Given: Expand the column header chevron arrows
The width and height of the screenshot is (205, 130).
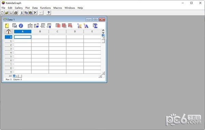Looking at the screenshot, I should pyautogui.click(x=103, y=31).
